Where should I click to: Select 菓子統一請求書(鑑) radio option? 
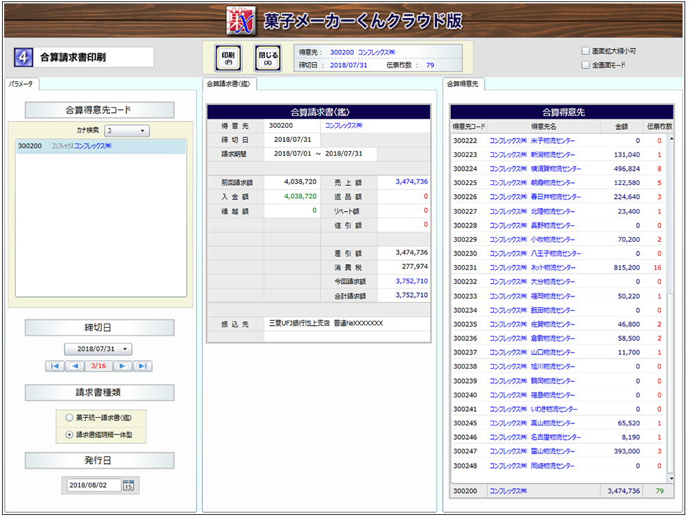(x=68, y=417)
